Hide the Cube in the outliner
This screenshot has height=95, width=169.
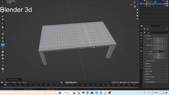tap(165, 4)
